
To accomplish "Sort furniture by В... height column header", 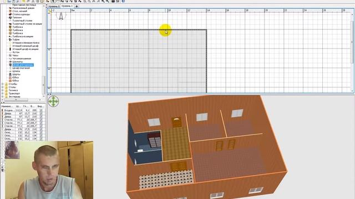I will pos(33,106).
